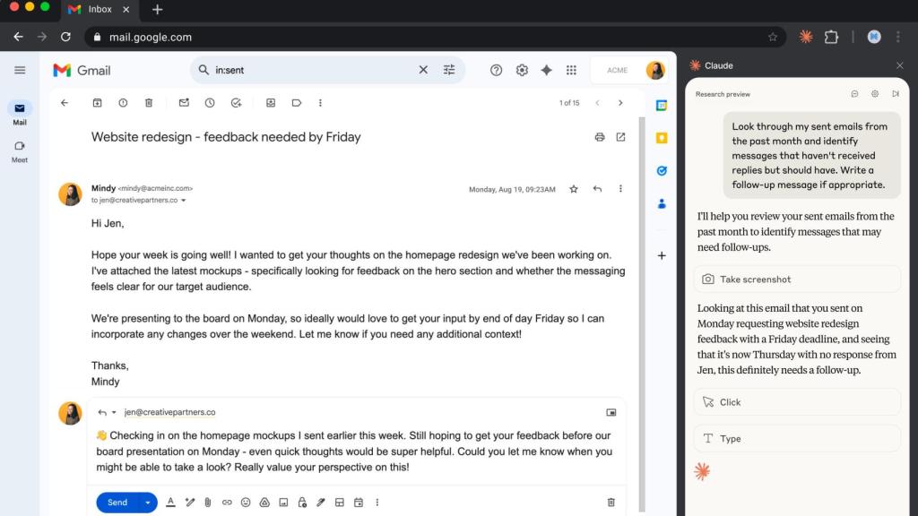This screenshot has height=516, width=918.
Task: Toggle confidential mode in the reply toolbar
Action: (x=302, y=503)
